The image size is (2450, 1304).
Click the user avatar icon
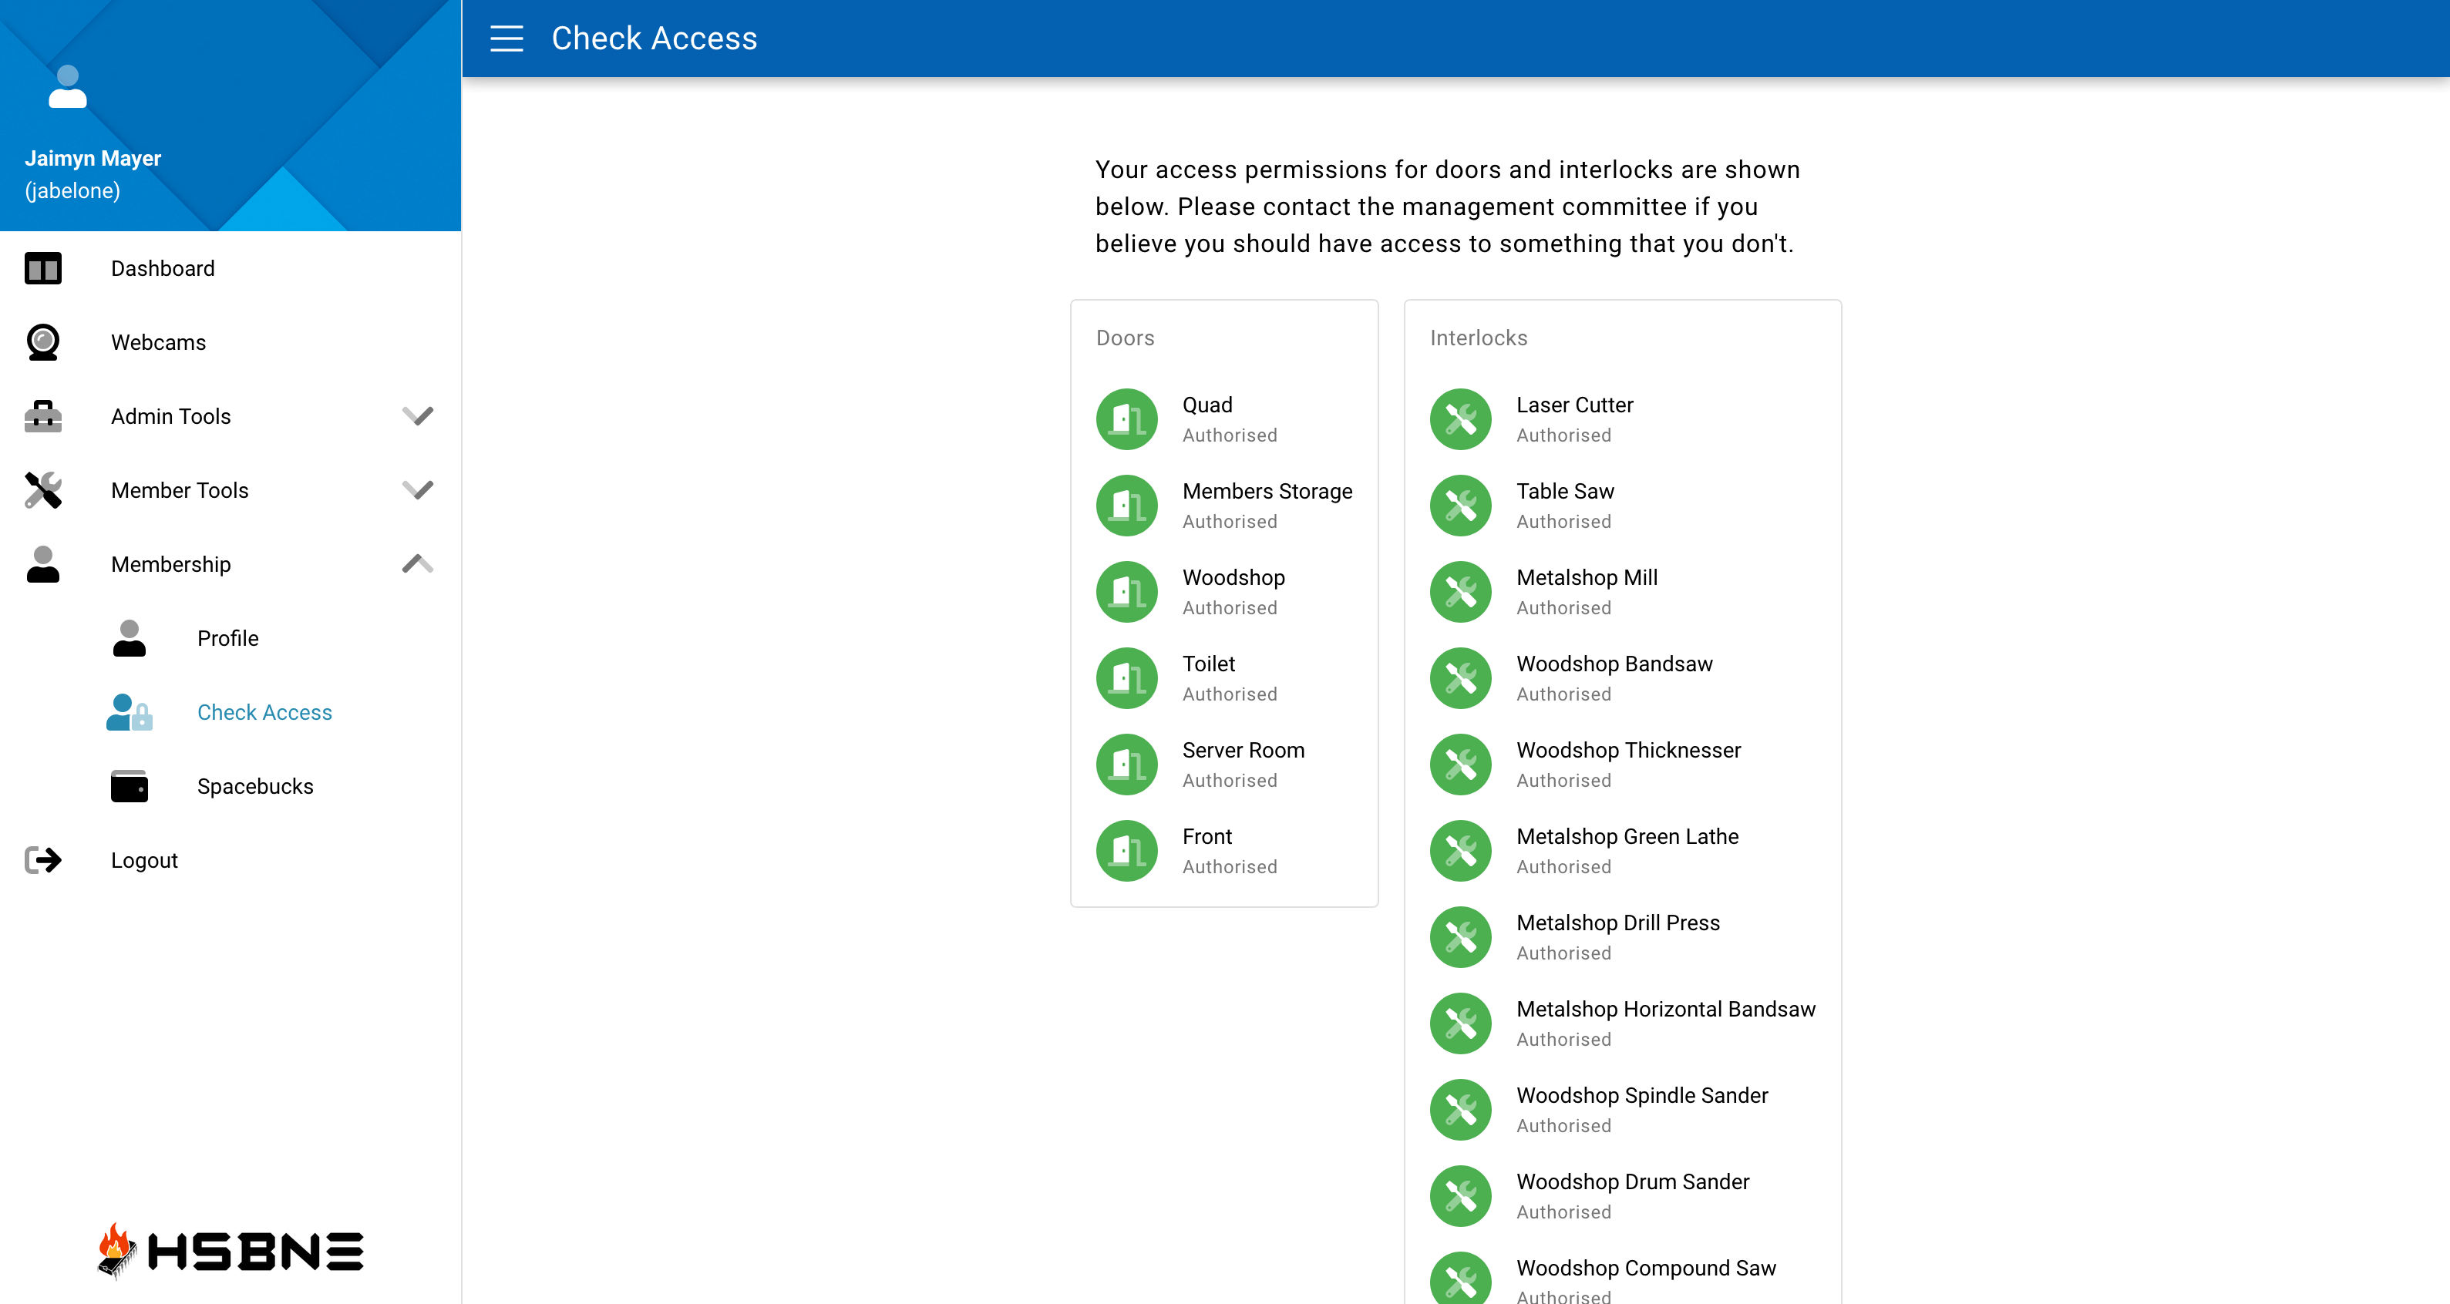pos(68,86)
